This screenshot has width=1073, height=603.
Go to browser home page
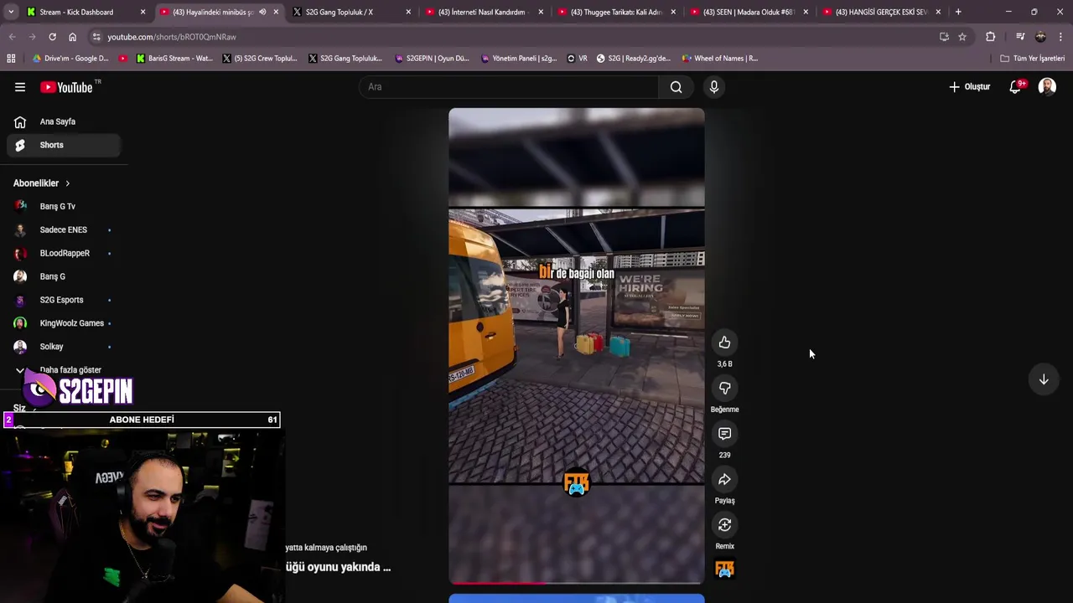pyautogui.click(x=72, y=37)
